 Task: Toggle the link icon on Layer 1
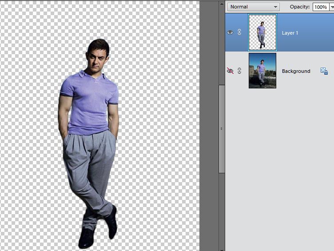click(239, 32)
